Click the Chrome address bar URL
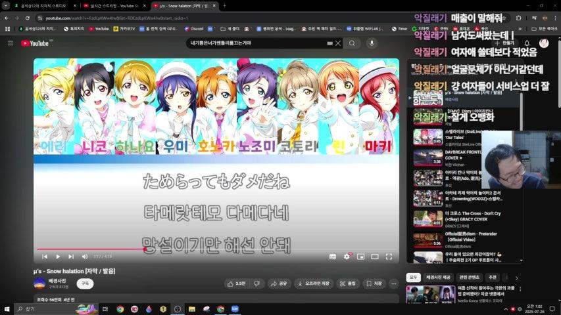 pyautogui.click(x=116, y=18)
